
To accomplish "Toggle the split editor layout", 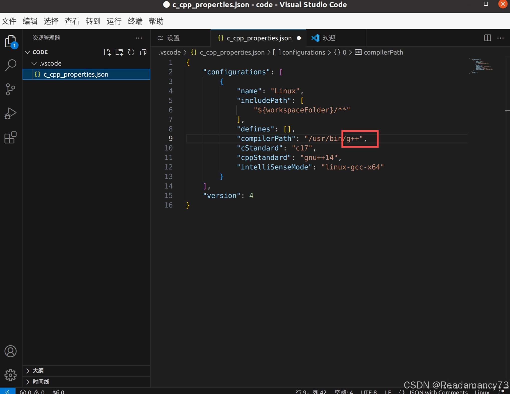I will [487, 38].
